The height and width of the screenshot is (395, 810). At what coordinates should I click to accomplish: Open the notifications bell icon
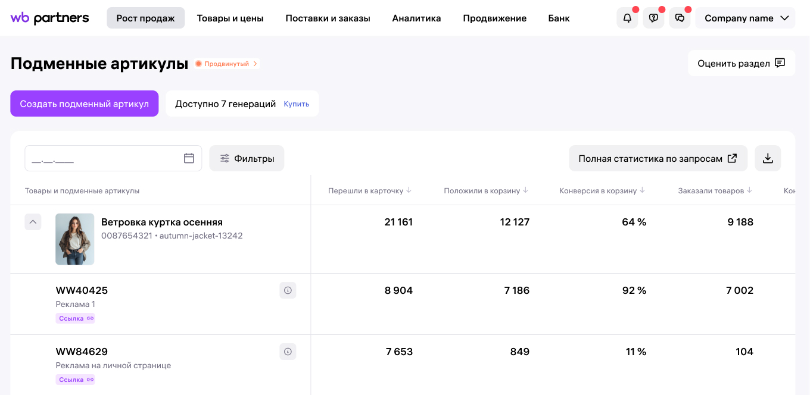coord(627,18)
